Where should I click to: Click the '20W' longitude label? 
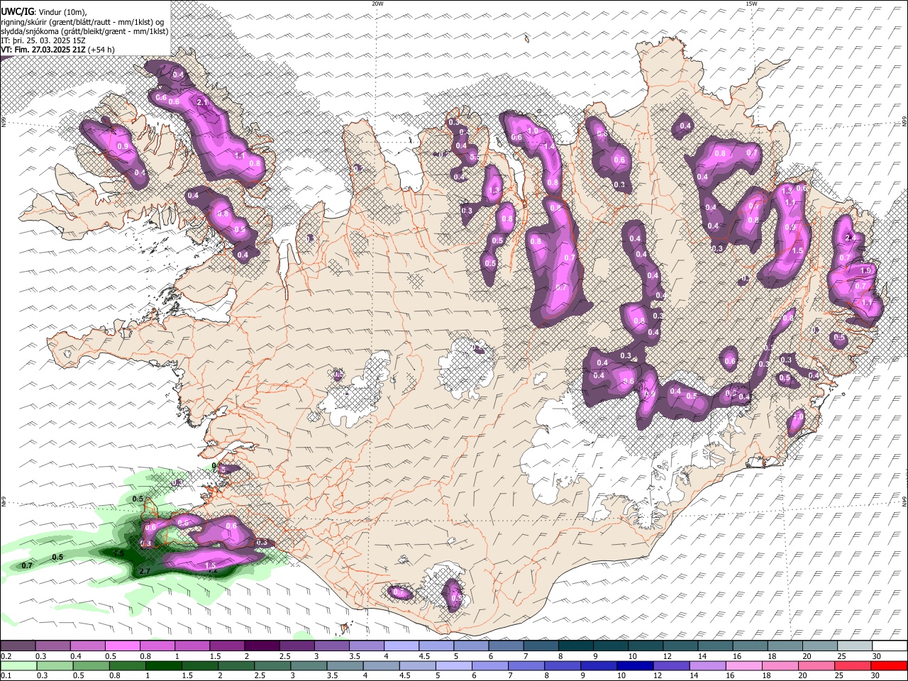click(377, 4)
